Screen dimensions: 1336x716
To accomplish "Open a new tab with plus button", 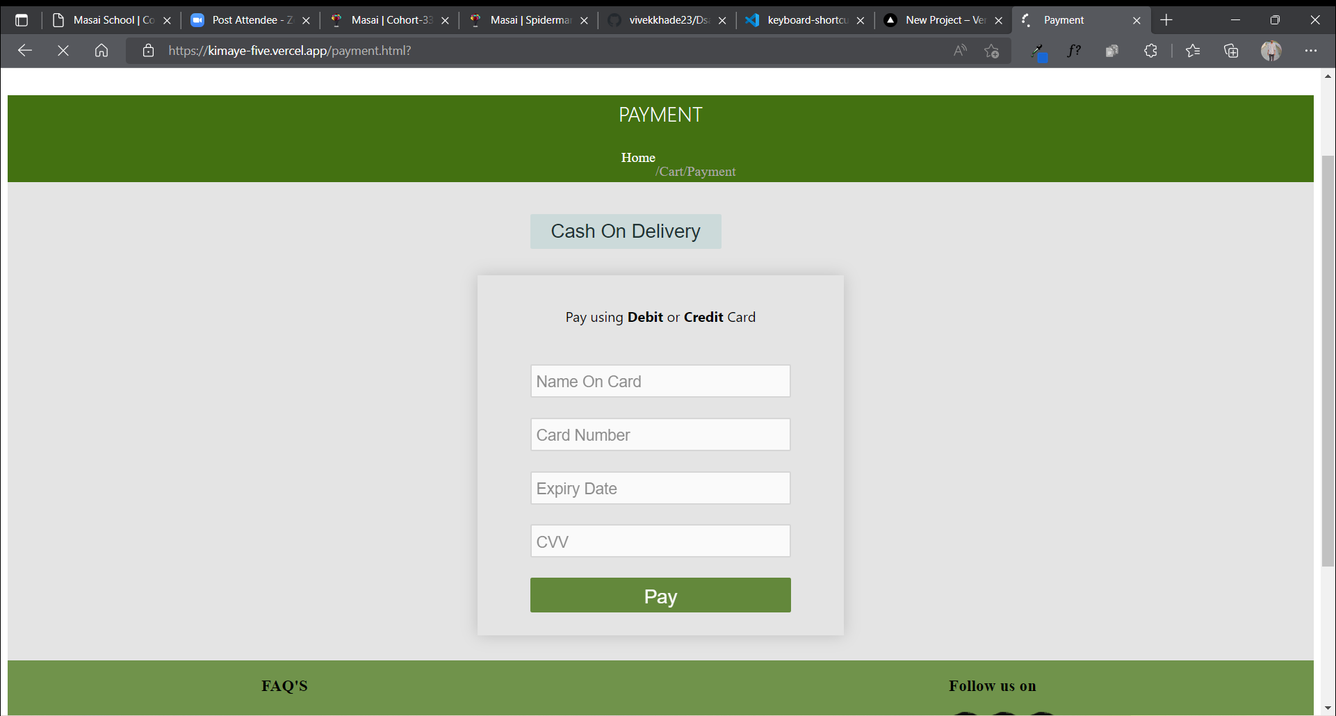I will [x=1166, y=20].
